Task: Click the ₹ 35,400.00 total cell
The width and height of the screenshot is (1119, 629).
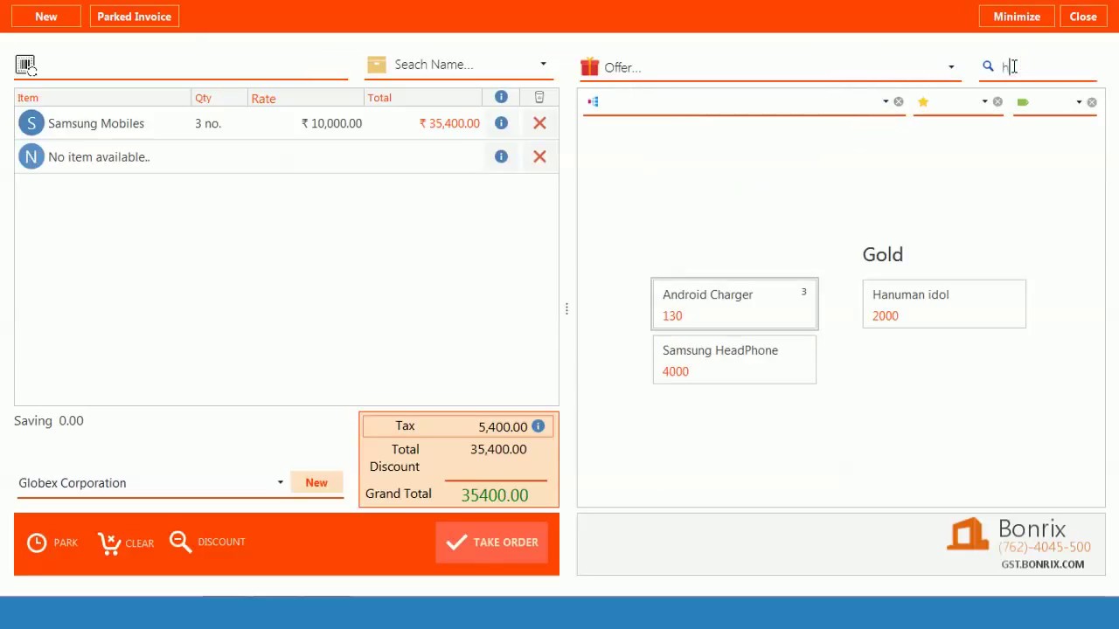Action: click(x=449, y=123)
